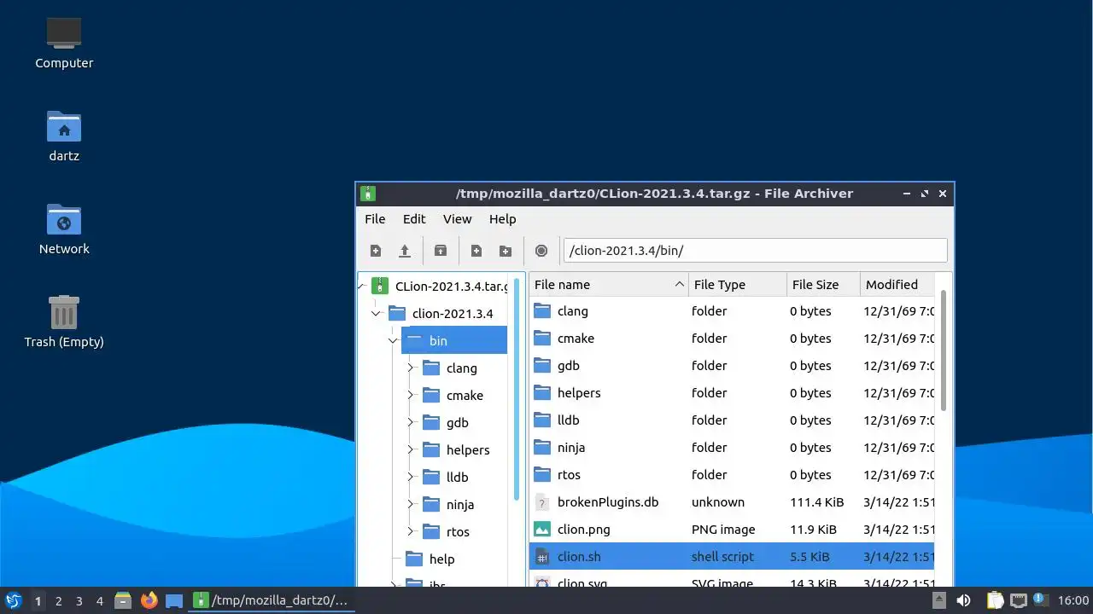The width and height of the screenshot is (1093, 614).
Task: Open the Help menu
Action: (x=502, y=219)
